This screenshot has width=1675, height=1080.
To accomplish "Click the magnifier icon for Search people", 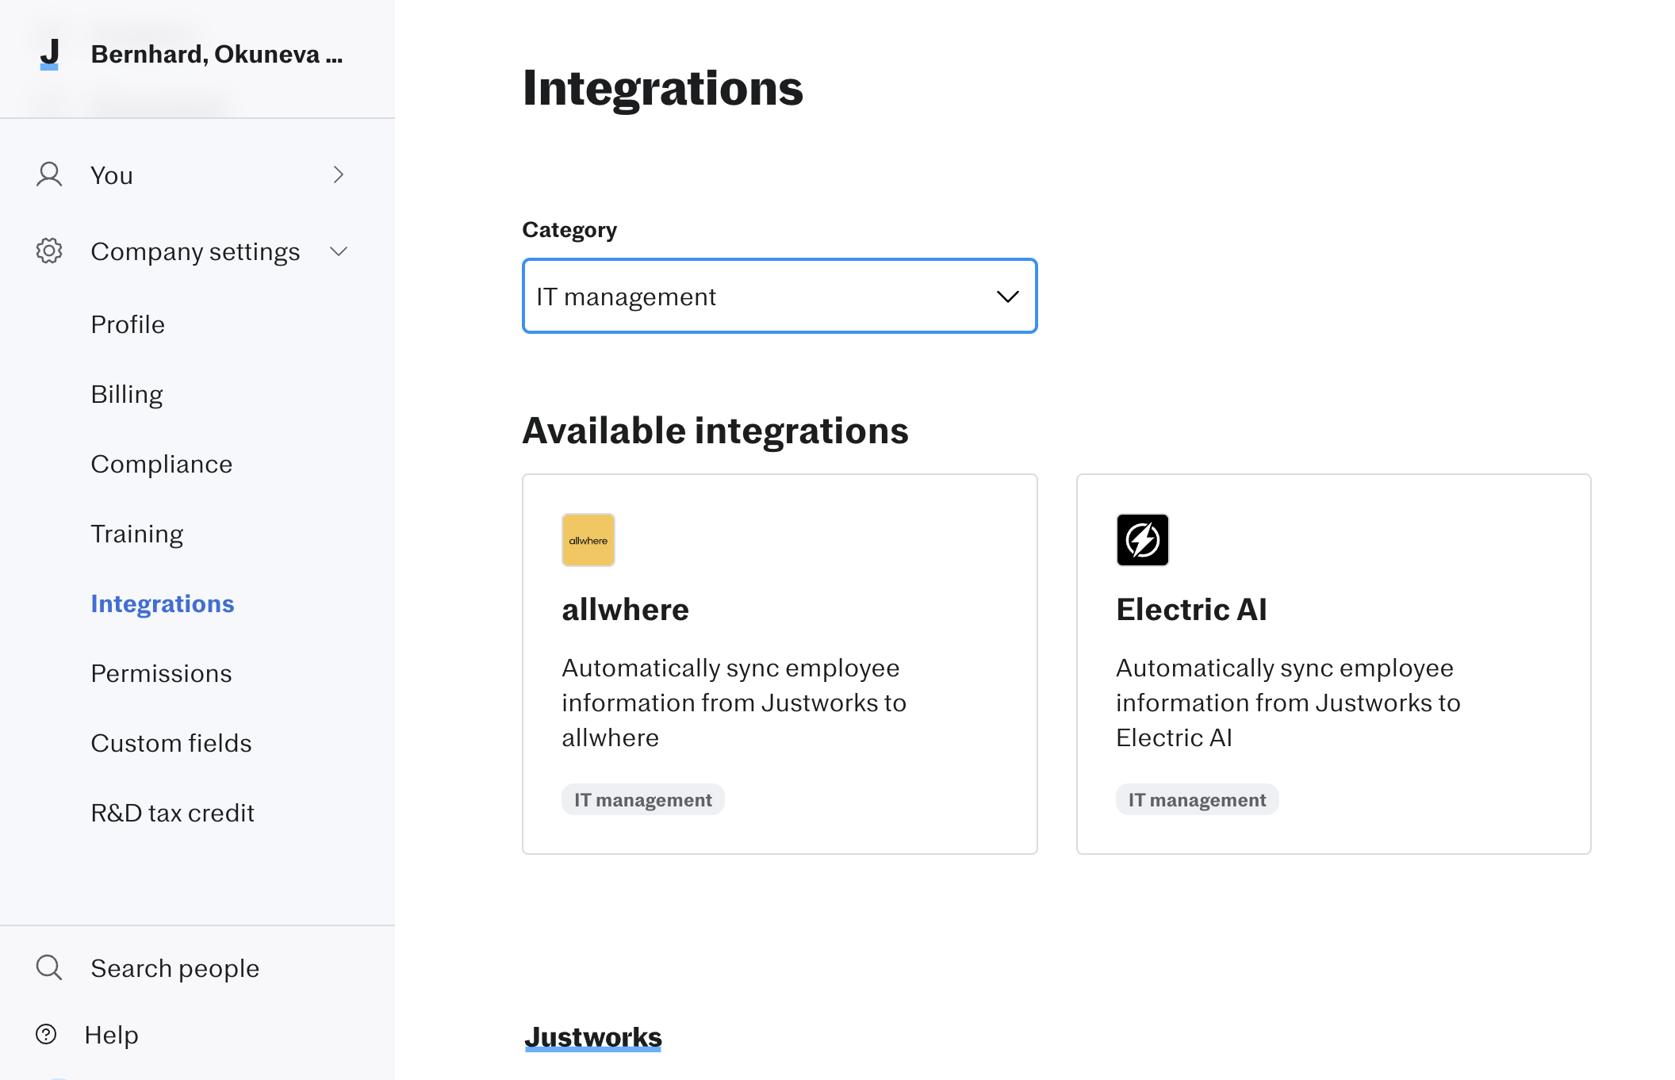I will 49,967.
